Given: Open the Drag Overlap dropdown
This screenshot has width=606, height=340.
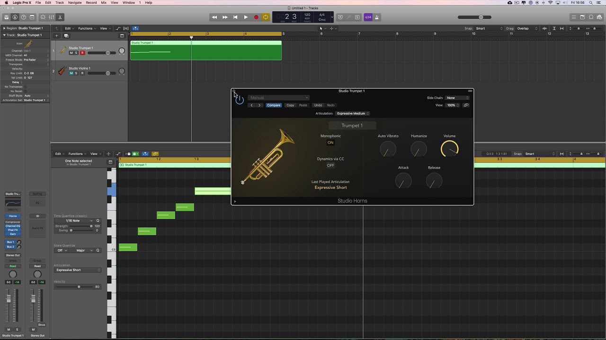Looking at the screenshot, I should pyautogui.click(x=527, y=28).
